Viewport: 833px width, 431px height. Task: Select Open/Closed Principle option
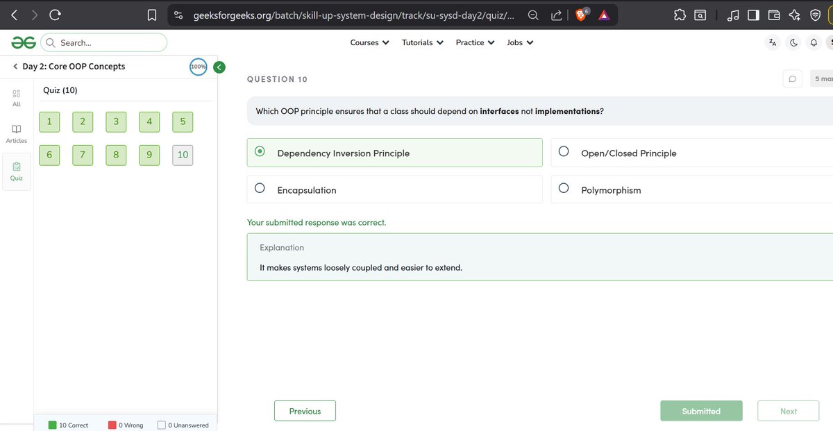coord(691,153)
